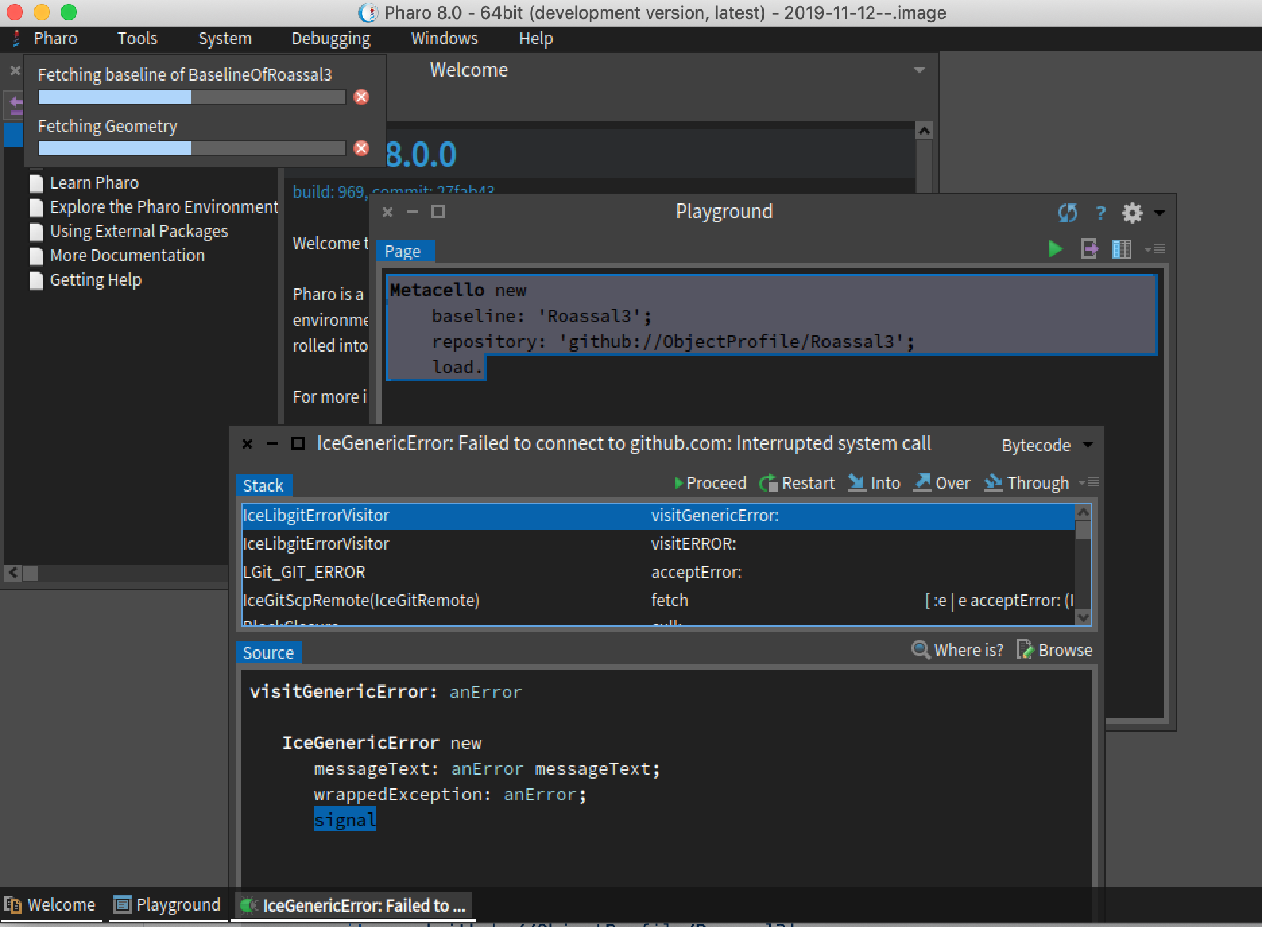The image size is (1262, 927).
Task: Restart the debugged method
Action: (x=798, y=483)
